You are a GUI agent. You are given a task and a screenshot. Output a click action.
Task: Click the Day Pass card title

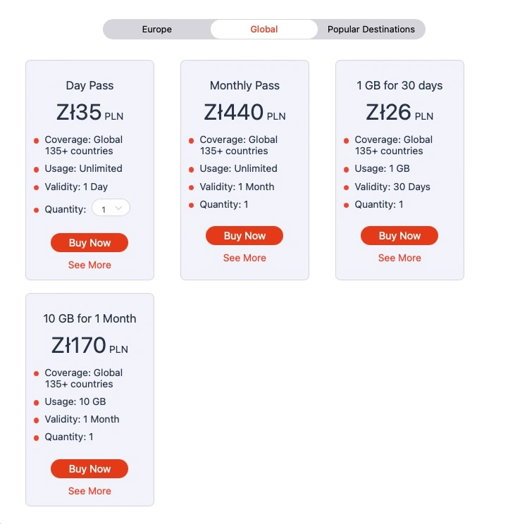(x=89, y=85)
